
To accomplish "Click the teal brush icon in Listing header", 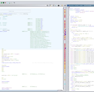I will click(56, 6).
